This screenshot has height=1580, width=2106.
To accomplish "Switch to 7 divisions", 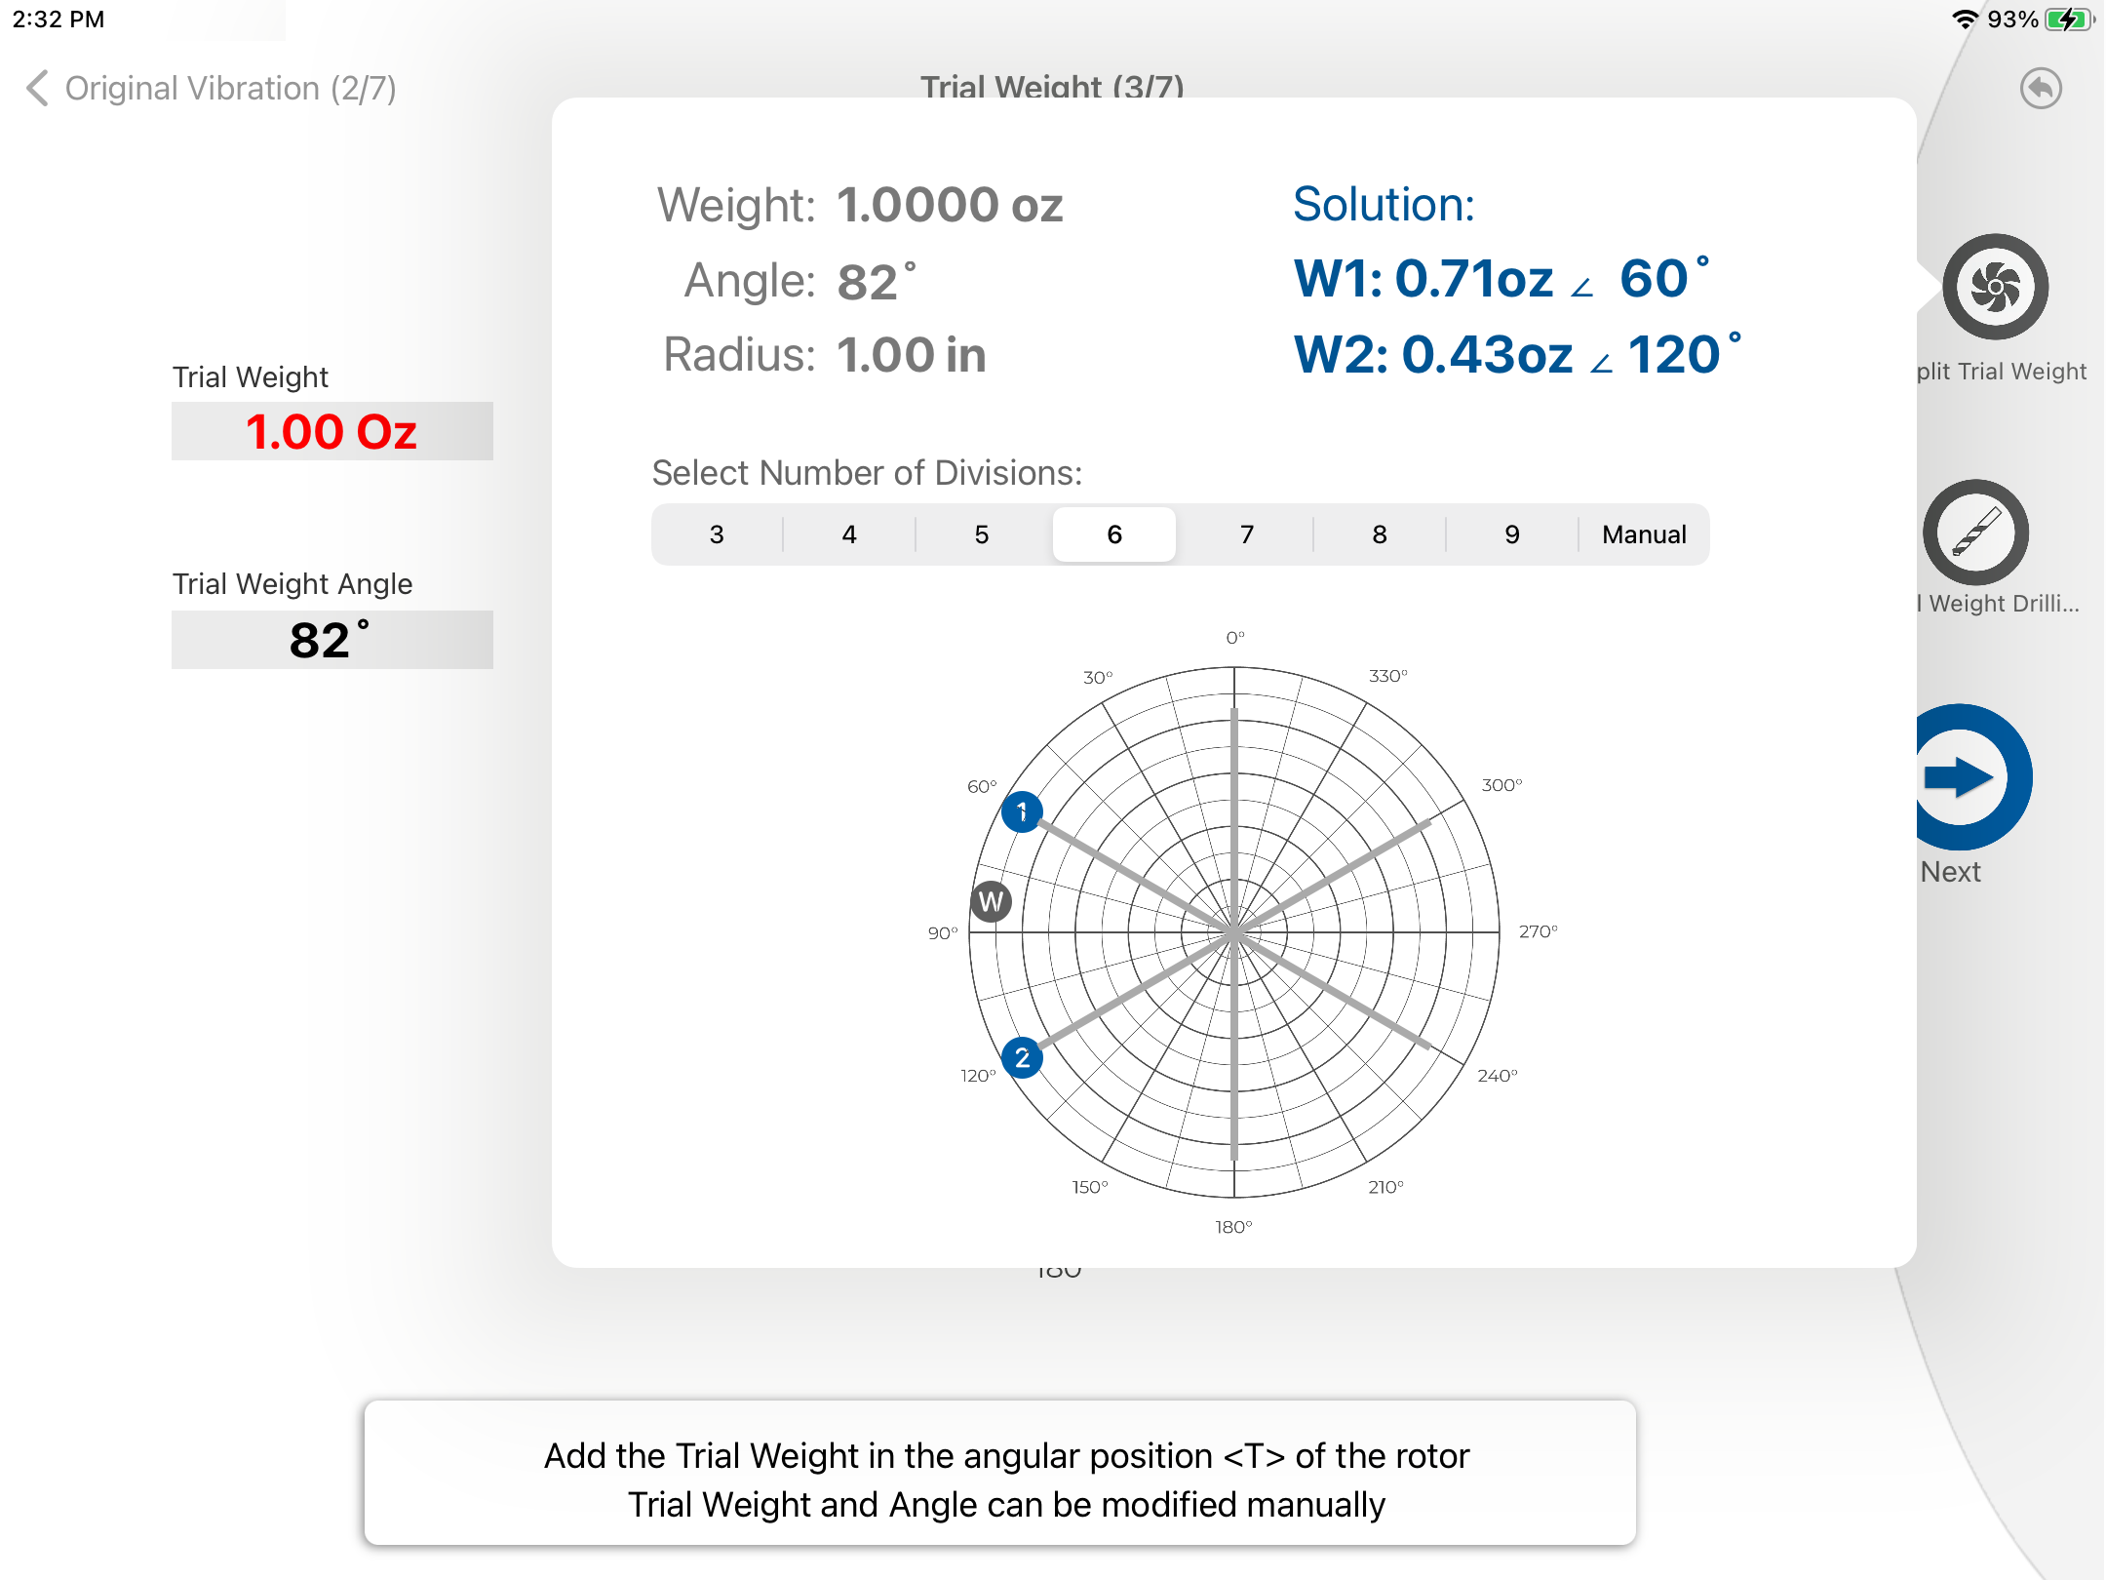I will point(1247,534).
